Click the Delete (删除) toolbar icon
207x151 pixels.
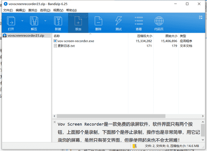98,21
